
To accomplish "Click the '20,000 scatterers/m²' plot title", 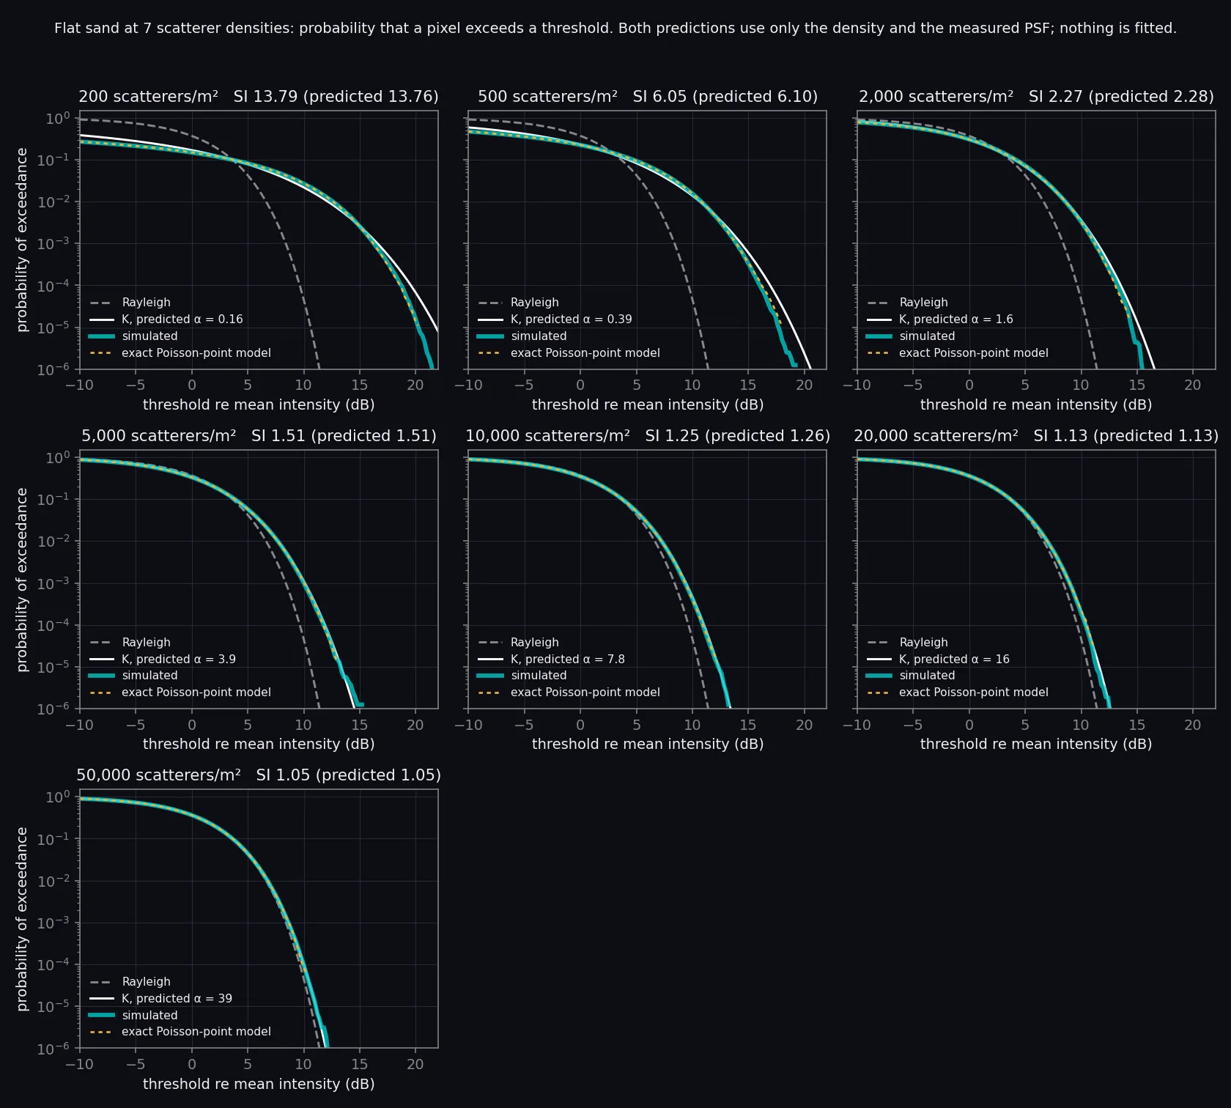I will pos(1036,436).
